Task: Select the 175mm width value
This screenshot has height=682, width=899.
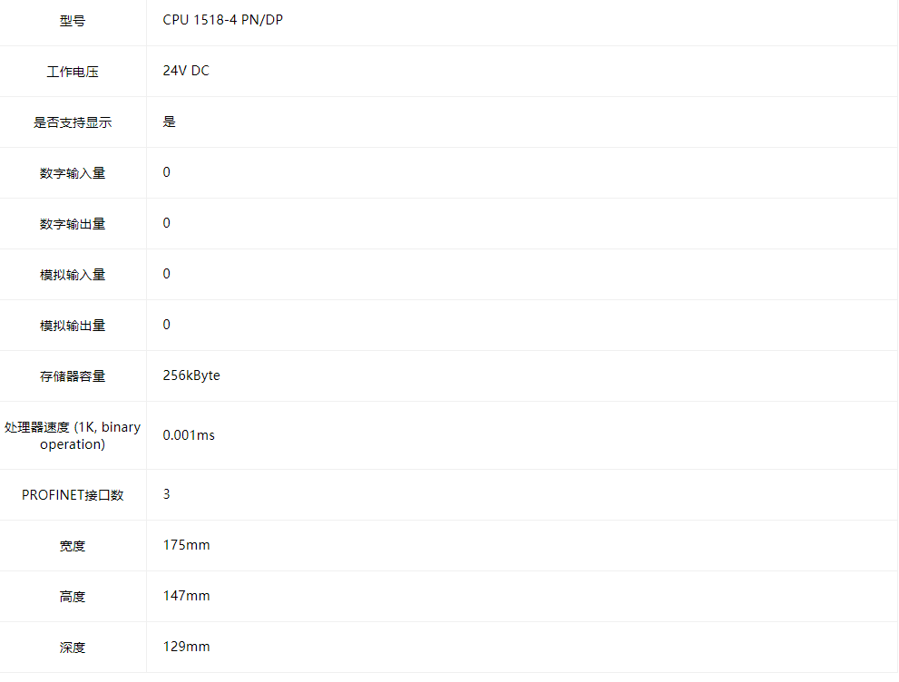Action: [x=186, y=545]
